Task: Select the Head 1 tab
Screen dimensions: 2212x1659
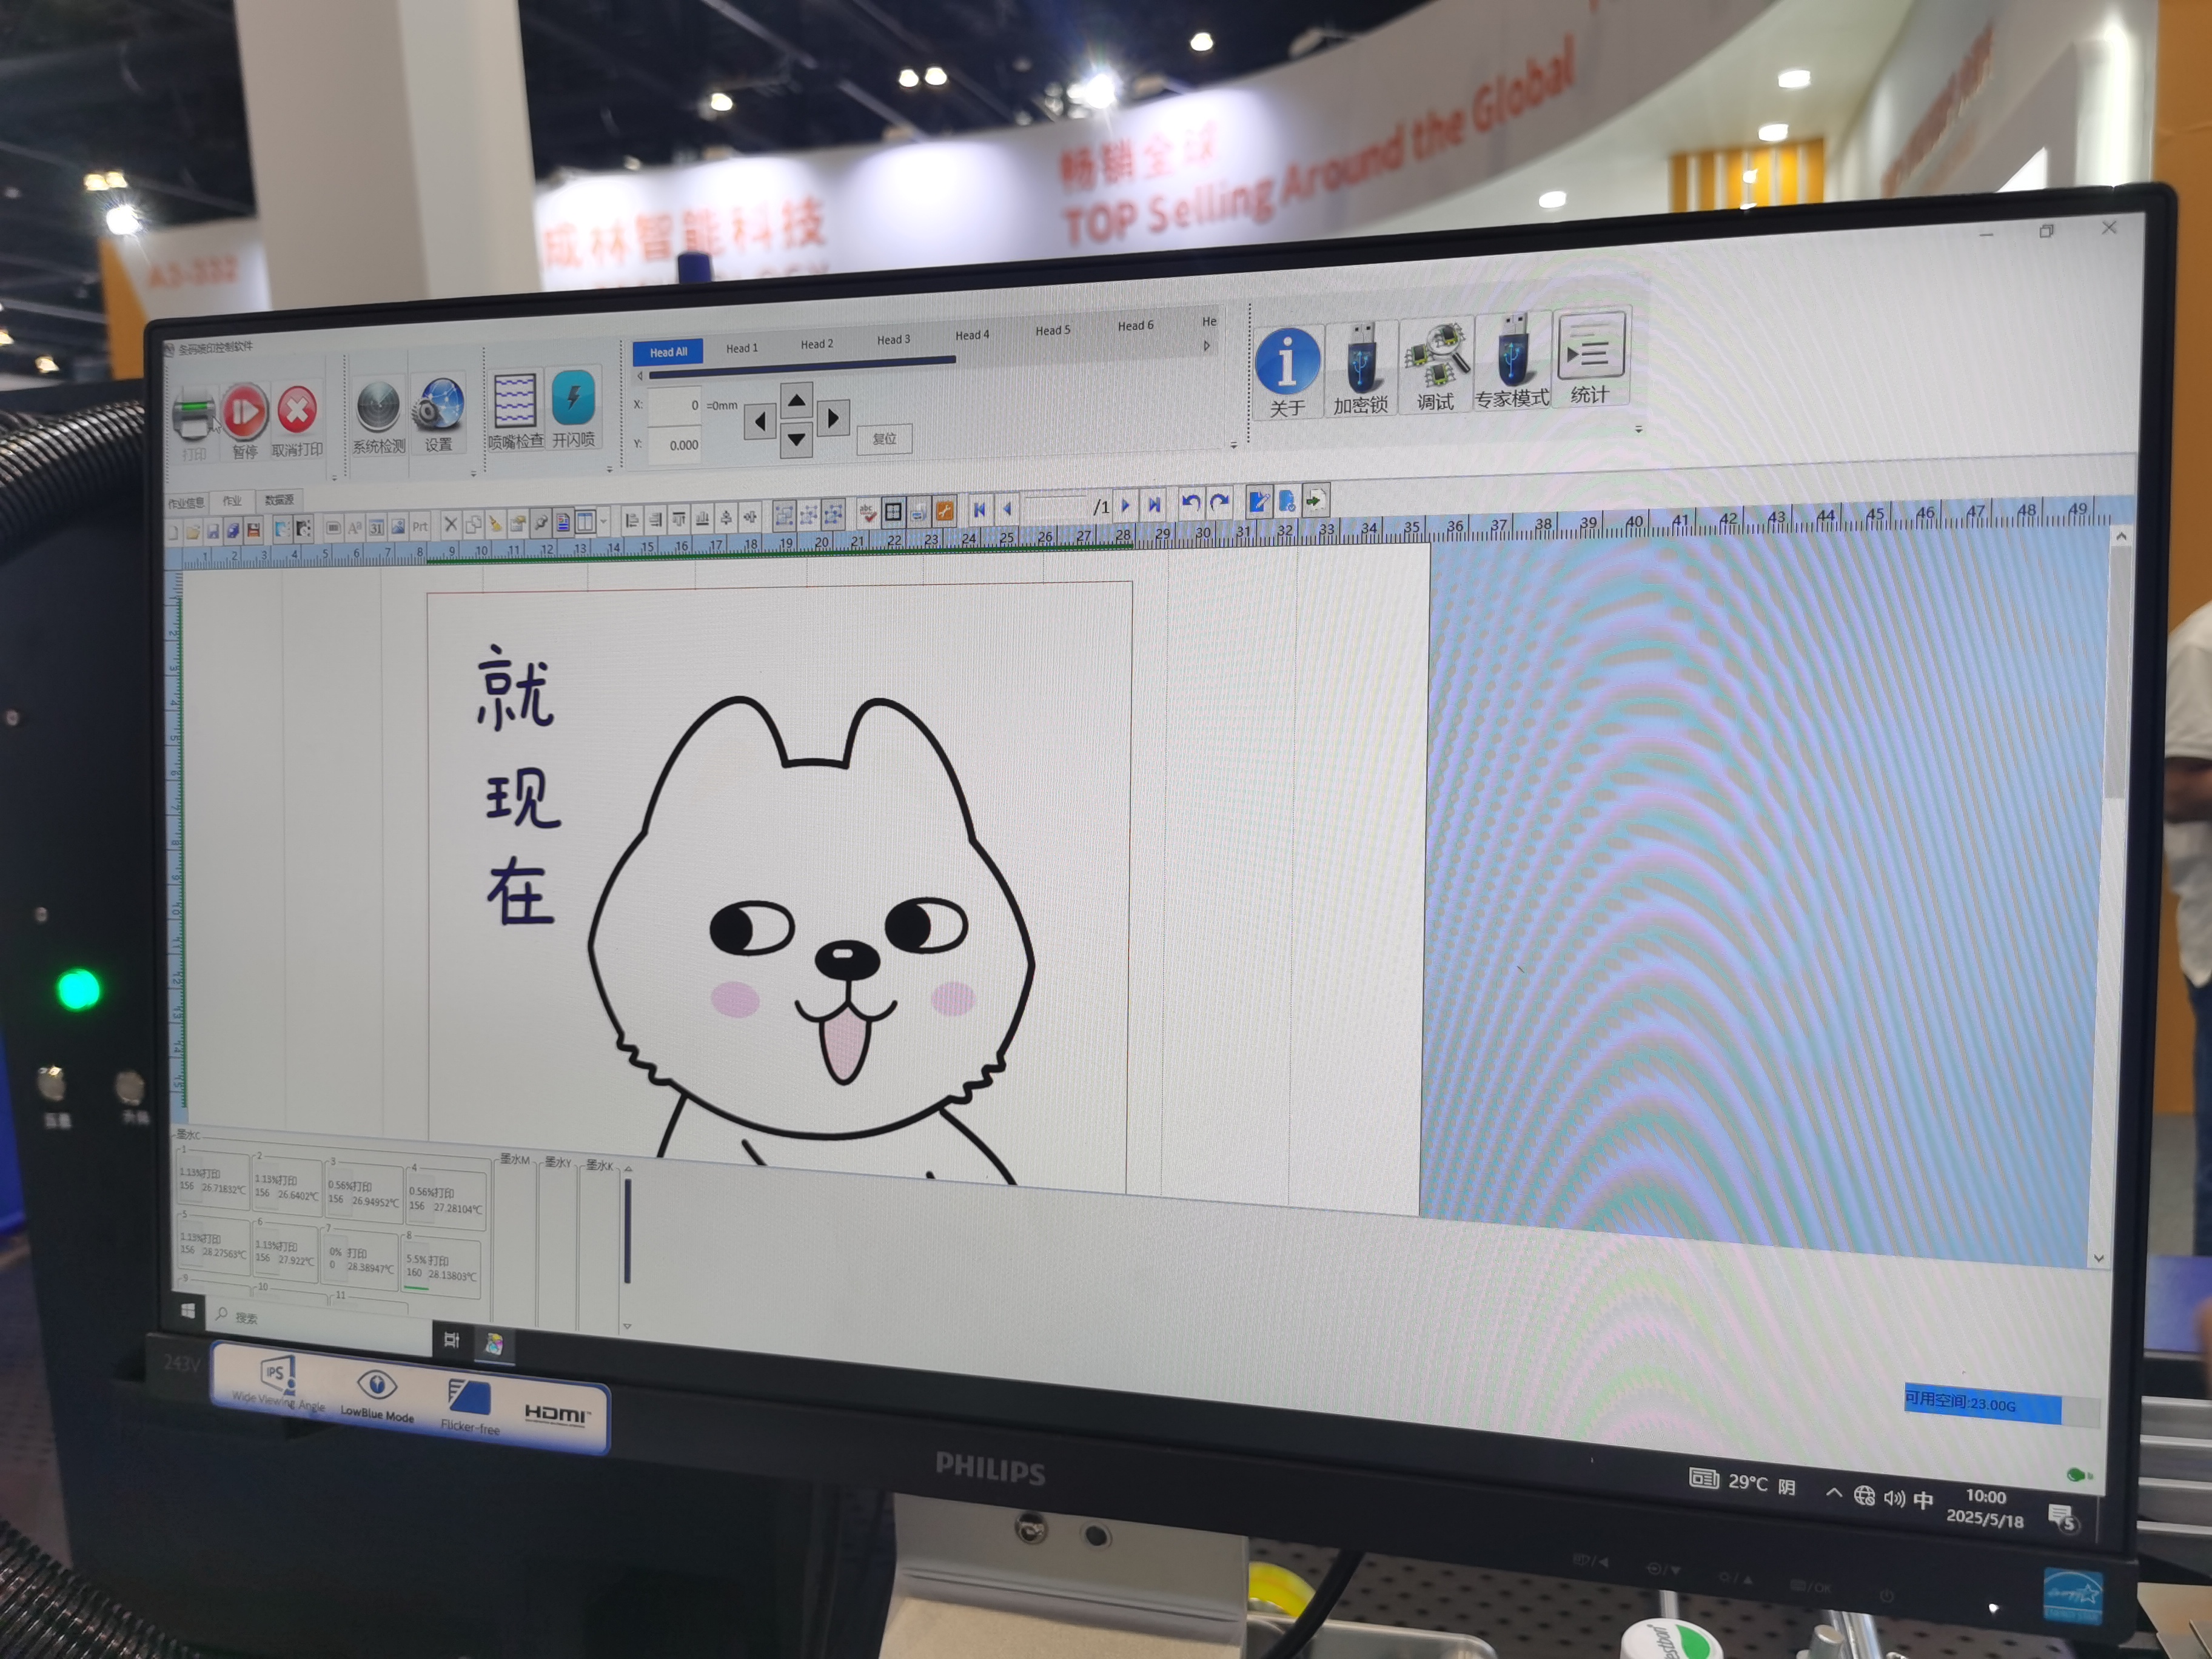Action: coord(742,348)
